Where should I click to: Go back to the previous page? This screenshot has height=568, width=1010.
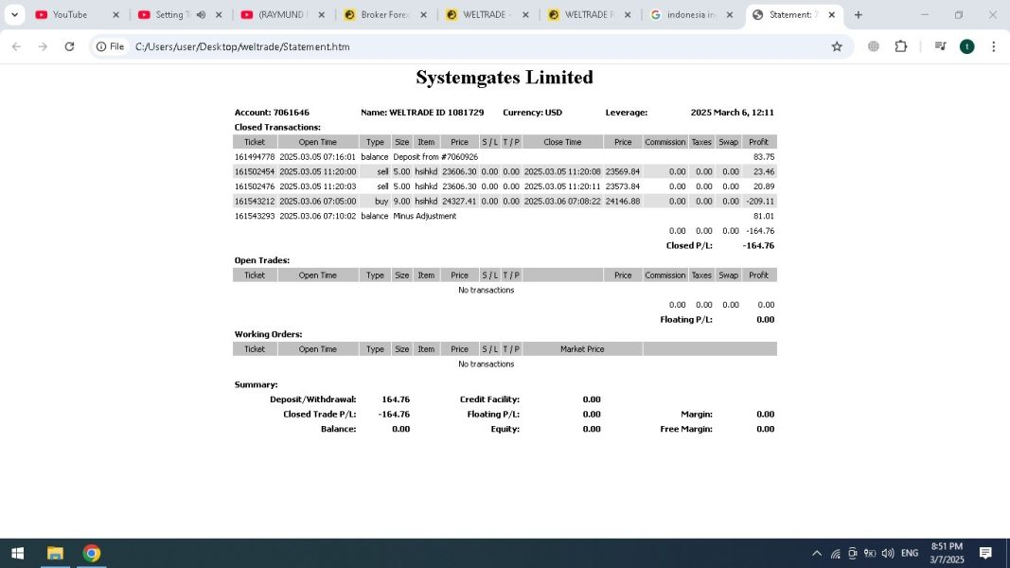pos(17,46)
